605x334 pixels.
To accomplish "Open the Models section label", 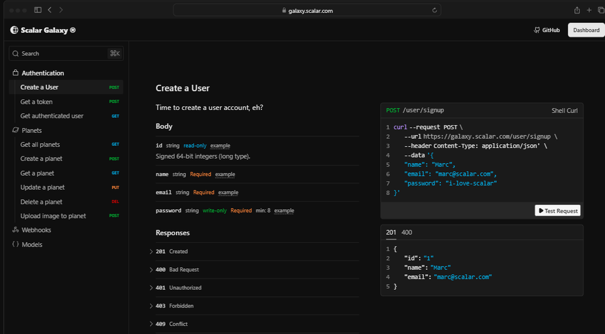I will coord(32,245).
